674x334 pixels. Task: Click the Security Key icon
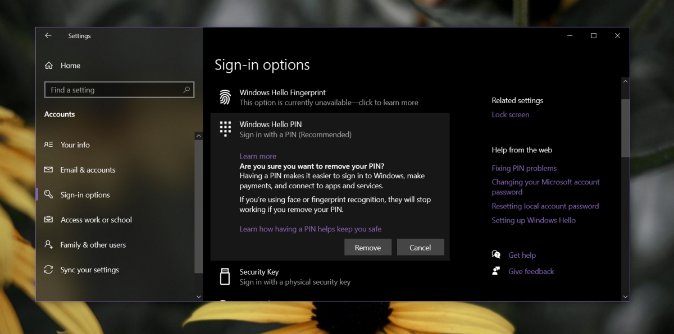tap(225, 276)
